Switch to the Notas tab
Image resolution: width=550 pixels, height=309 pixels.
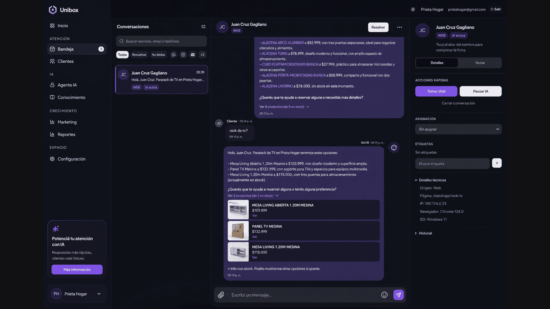pyautogui.click(x=480, y=63)
